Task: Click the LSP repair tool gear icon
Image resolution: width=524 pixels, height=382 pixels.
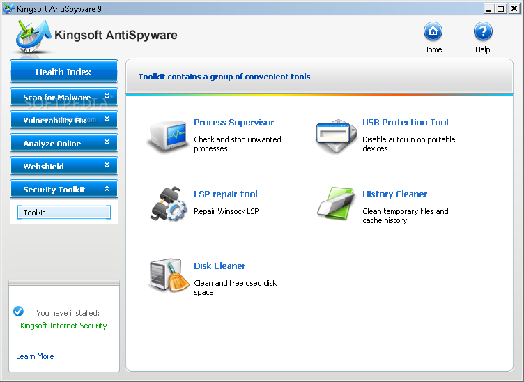Action: (169, 204)
